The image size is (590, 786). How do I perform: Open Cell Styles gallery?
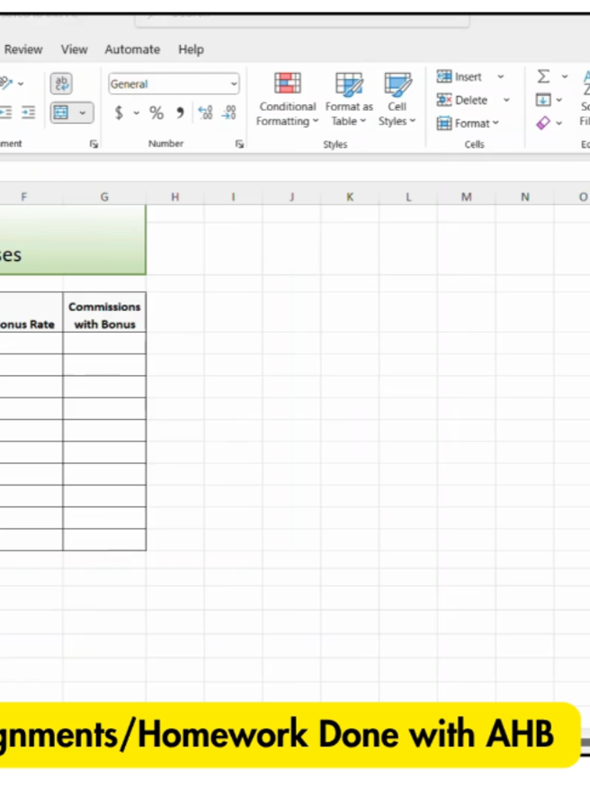coord(397,100)
